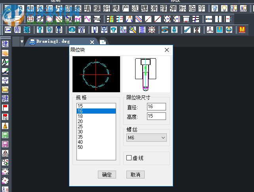Click the 建 icon in left sidebar
This screenshot has height=192, width=254.
(x=5, y=44)
